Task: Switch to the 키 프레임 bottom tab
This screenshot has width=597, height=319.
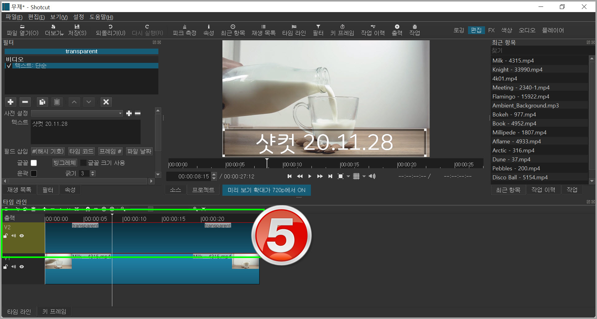Action: pos(54,312)
